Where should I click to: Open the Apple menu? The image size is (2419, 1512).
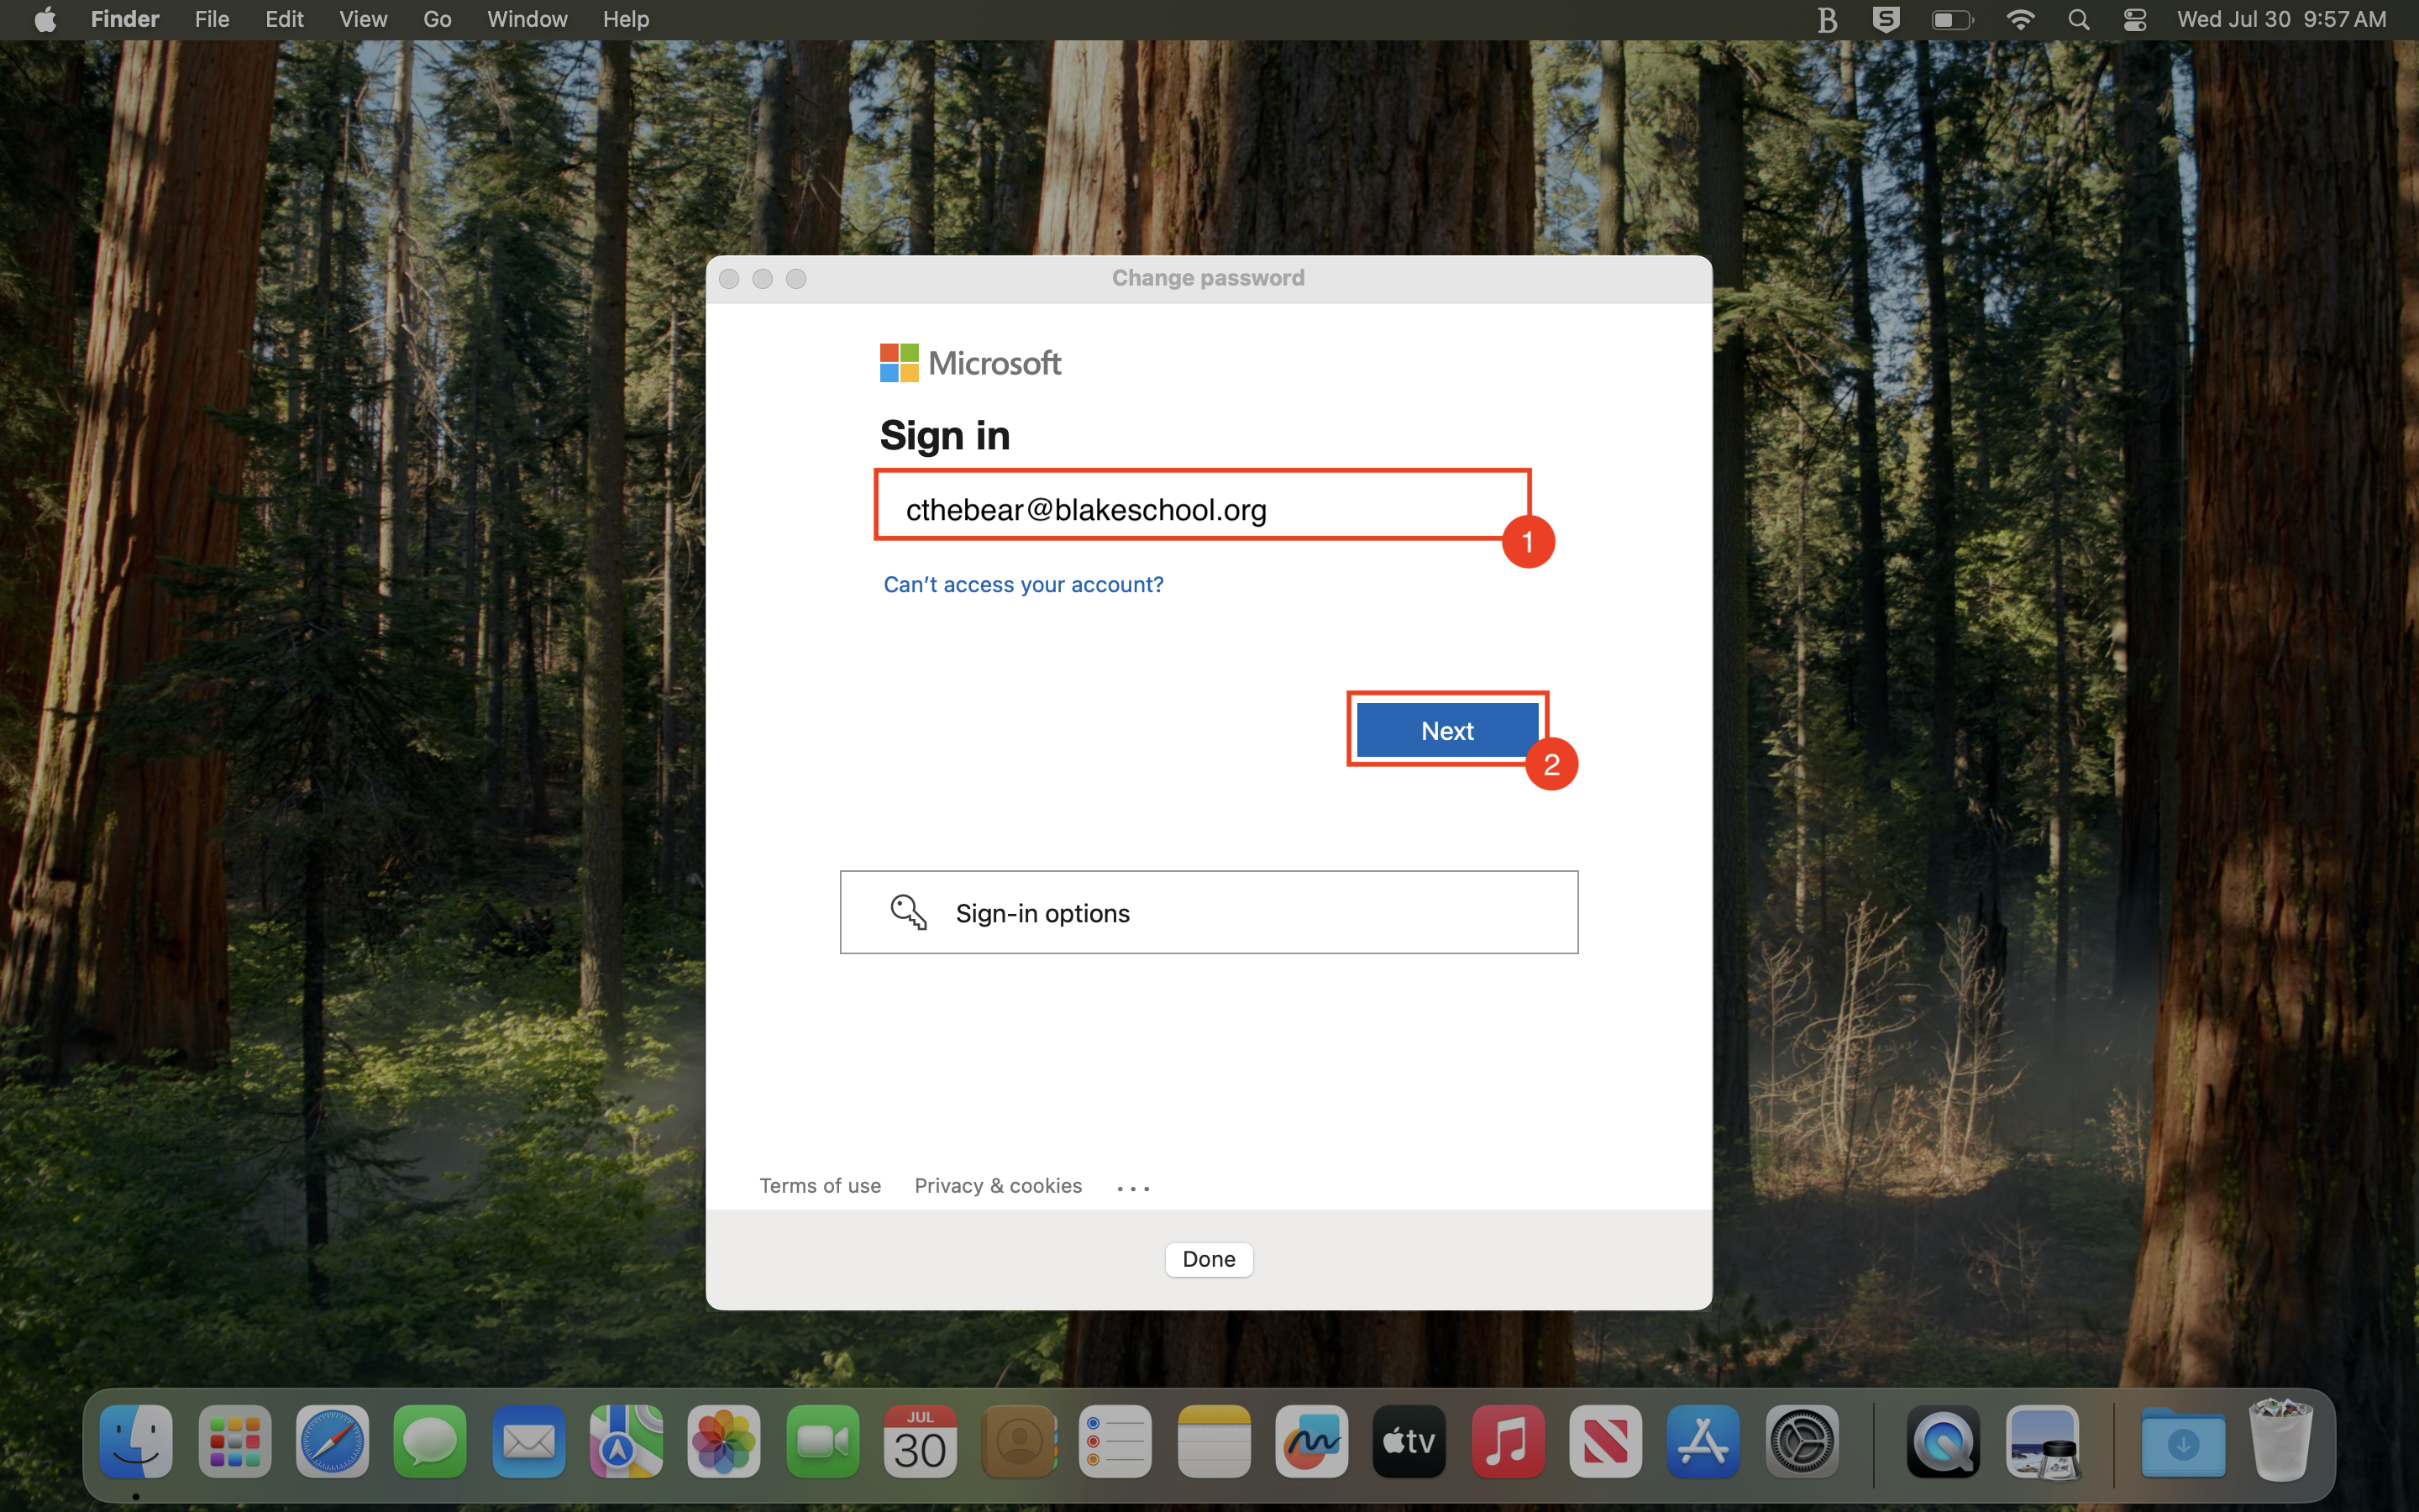[x=45, y=20]
